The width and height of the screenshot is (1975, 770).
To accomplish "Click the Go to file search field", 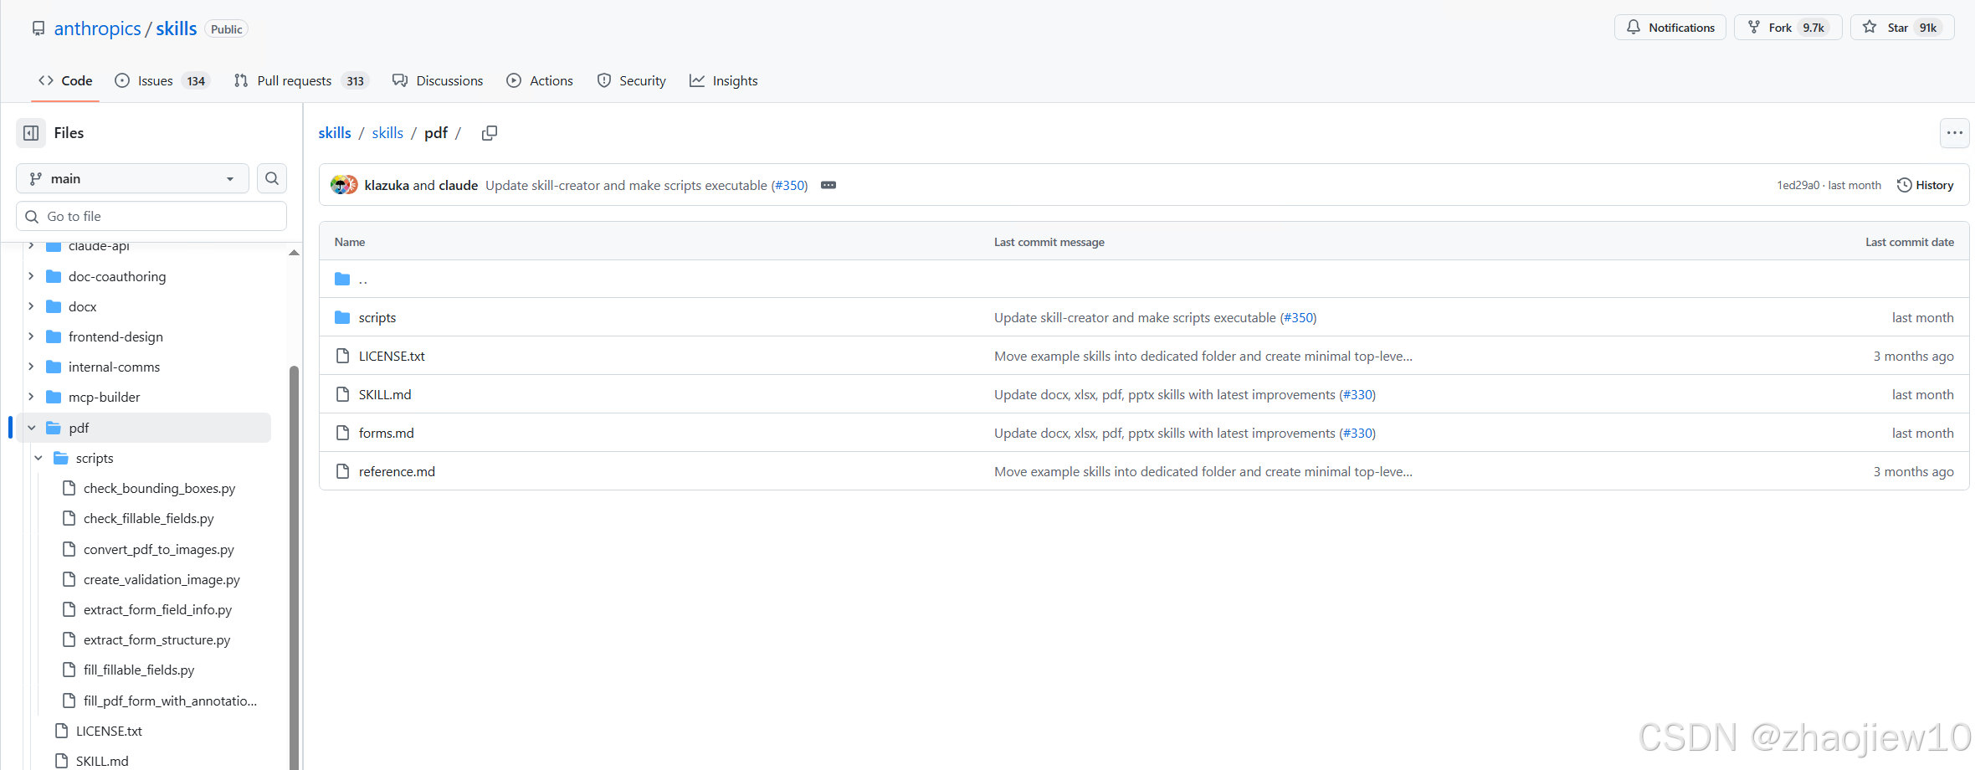I will [151, 216].
